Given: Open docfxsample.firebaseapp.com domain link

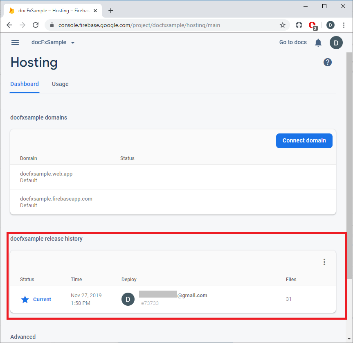Looking at the screenshot, I should click(x=56, y=199).
